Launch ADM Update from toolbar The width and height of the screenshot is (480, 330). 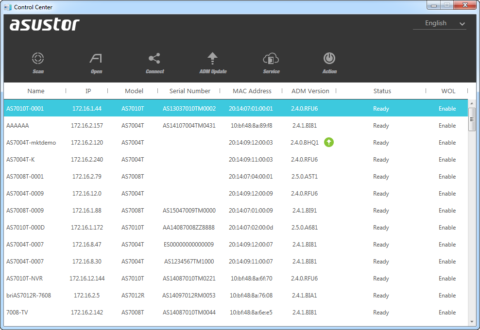(213, 63)
